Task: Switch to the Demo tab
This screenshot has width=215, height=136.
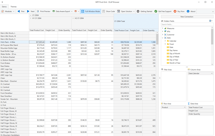Action: (x=4, y=7)
